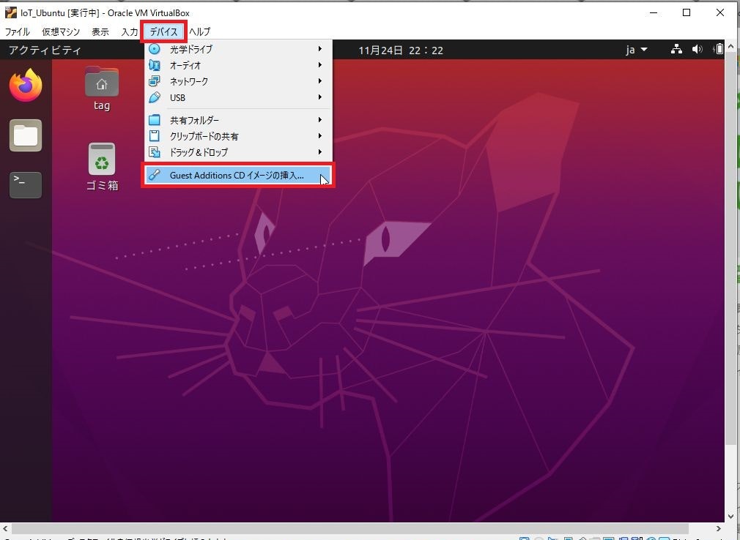This screenshot has height=540, width=740.
Task: Expand the USB submenu arrow
Action: click(x=320, y=97)
